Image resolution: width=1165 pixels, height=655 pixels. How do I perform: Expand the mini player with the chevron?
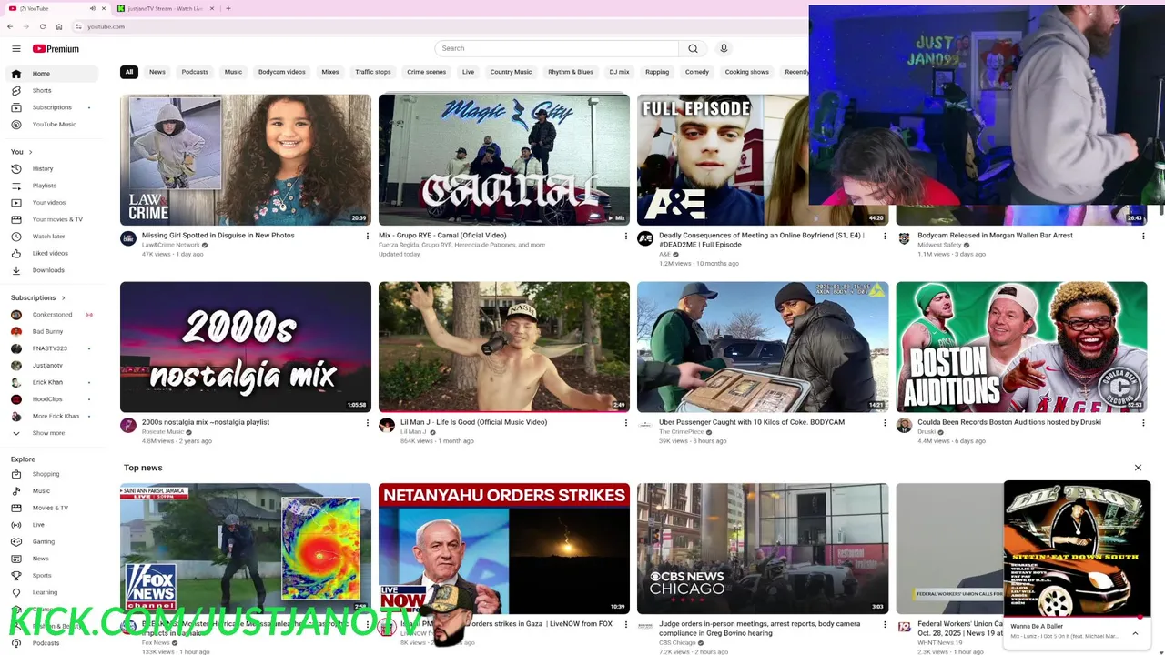tap(1135, 633)
